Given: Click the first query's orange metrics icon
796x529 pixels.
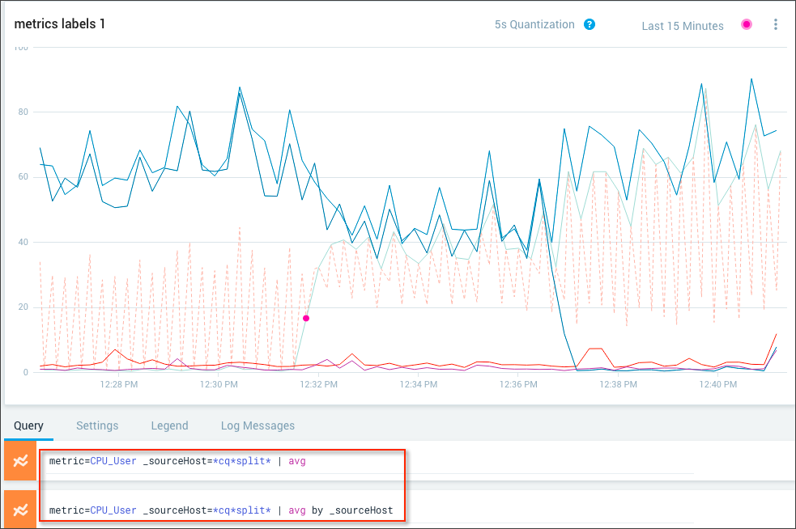Looking at the screenshot, I should [20, 460].
